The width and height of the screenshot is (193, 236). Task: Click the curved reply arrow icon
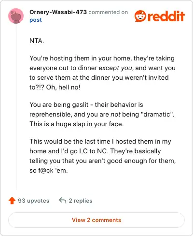pos(63,201)
